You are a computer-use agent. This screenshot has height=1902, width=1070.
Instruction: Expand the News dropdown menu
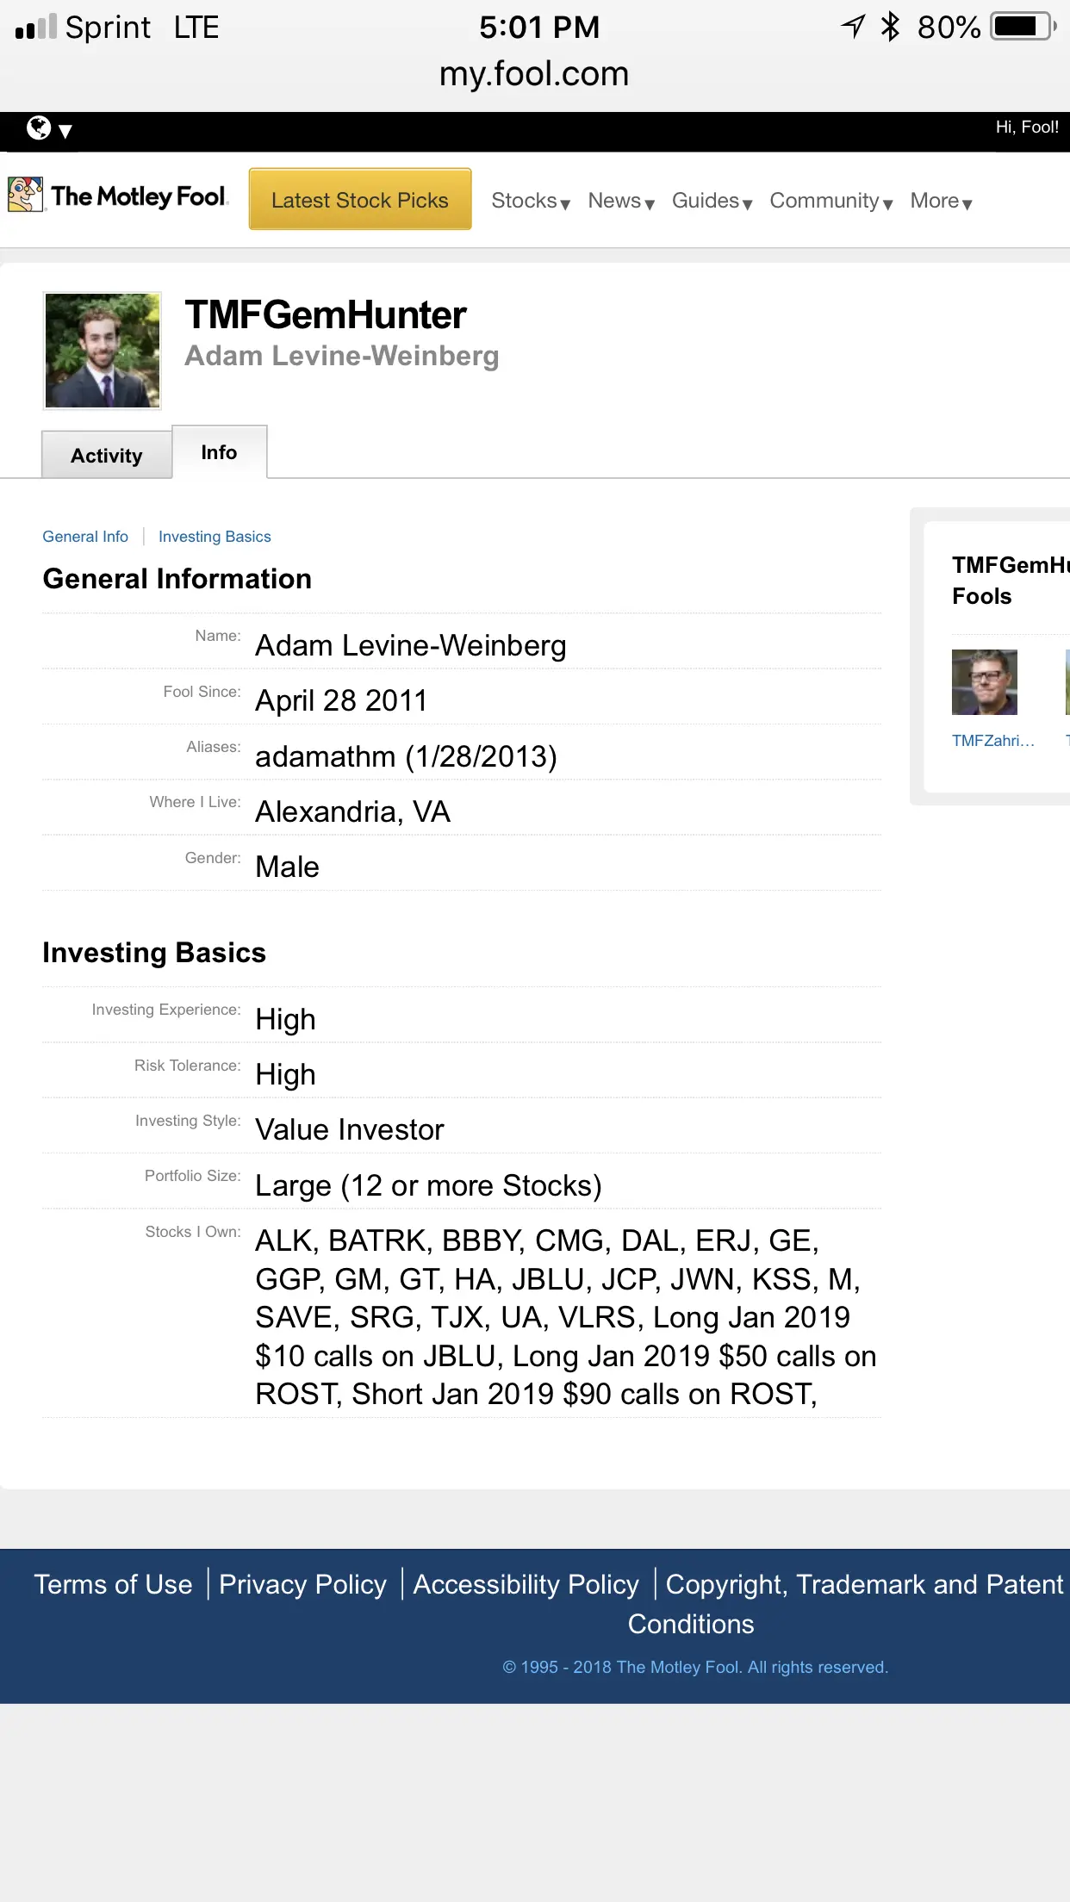point(620,201)
